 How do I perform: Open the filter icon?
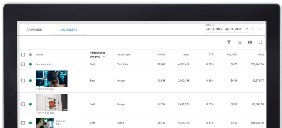coord(229,42)
